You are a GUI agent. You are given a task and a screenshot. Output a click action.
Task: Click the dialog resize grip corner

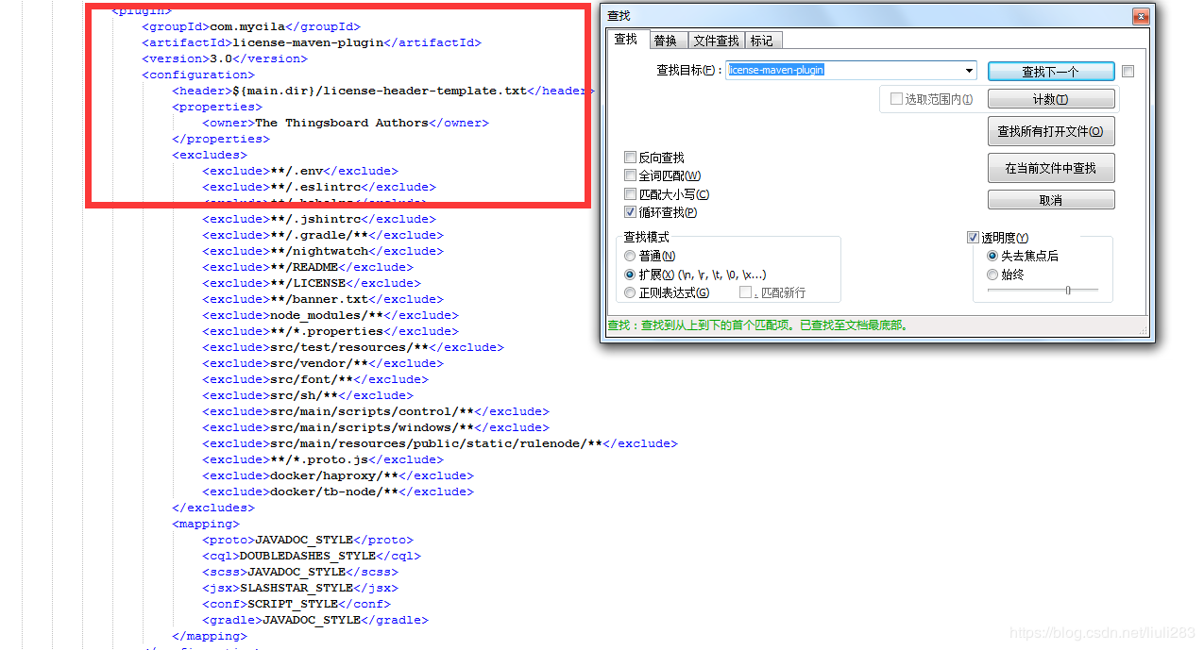1143,331
